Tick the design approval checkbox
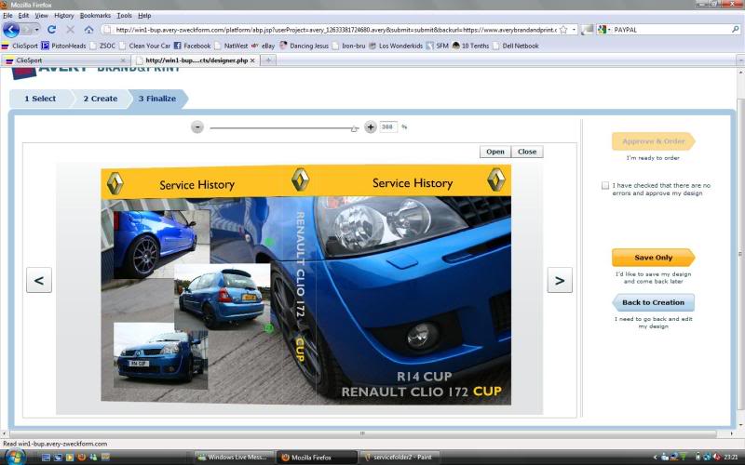Screen dimensions: 745x465 606,186
